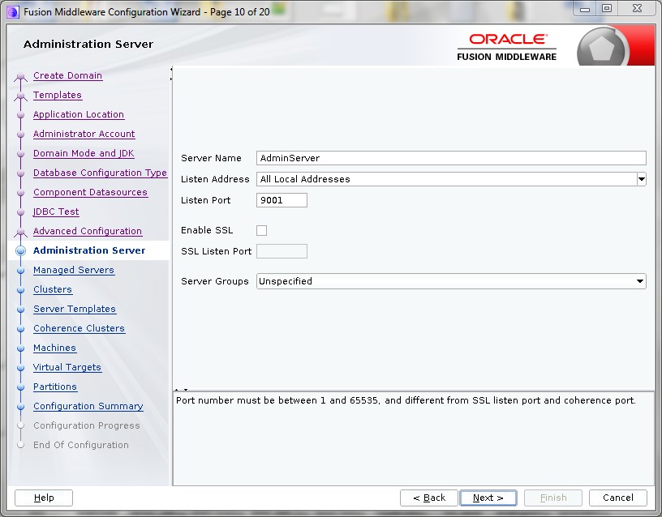Viewport: 662px width, 517px height.
Task: Click the Administrator Account step bullet
Action: 20,134
